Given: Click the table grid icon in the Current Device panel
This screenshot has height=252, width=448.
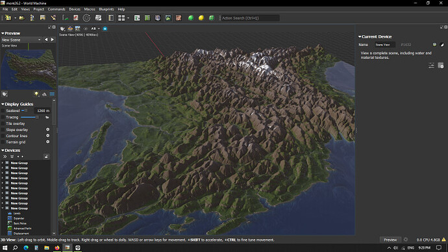Looking at the screenshot, I should 441,66.
